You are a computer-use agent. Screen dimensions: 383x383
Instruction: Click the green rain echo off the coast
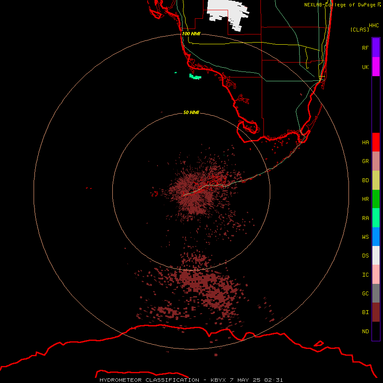click(195, 77)
